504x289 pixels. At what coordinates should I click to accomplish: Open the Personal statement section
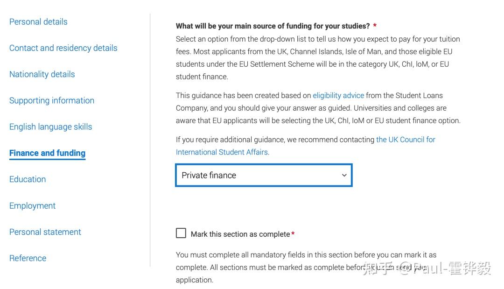pyautogui.click(x=45, y=232)
